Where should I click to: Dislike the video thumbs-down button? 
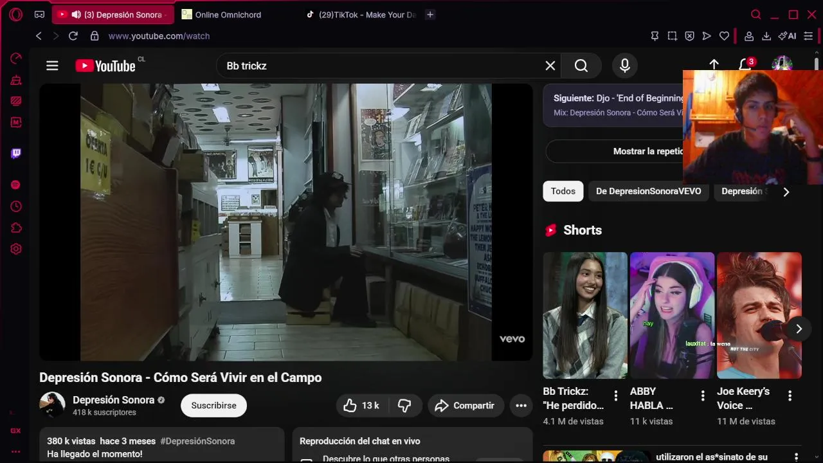(404, 405)
